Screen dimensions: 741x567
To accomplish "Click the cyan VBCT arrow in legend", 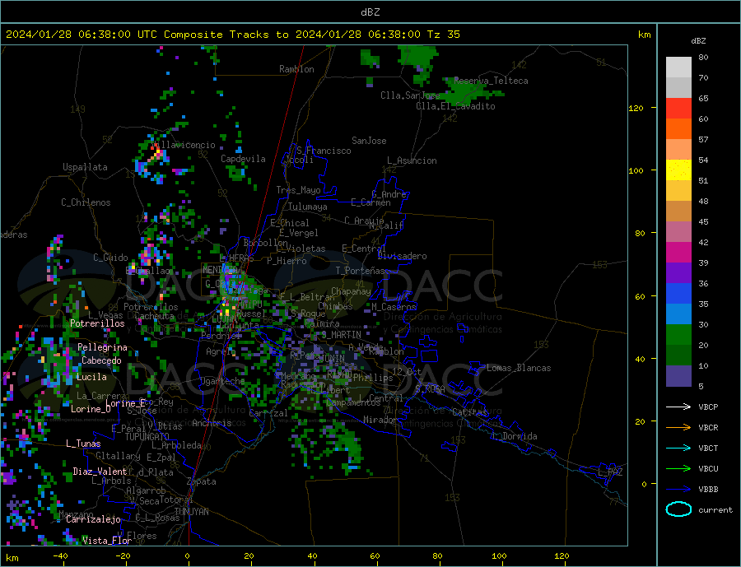I will (x=678, y=448).
